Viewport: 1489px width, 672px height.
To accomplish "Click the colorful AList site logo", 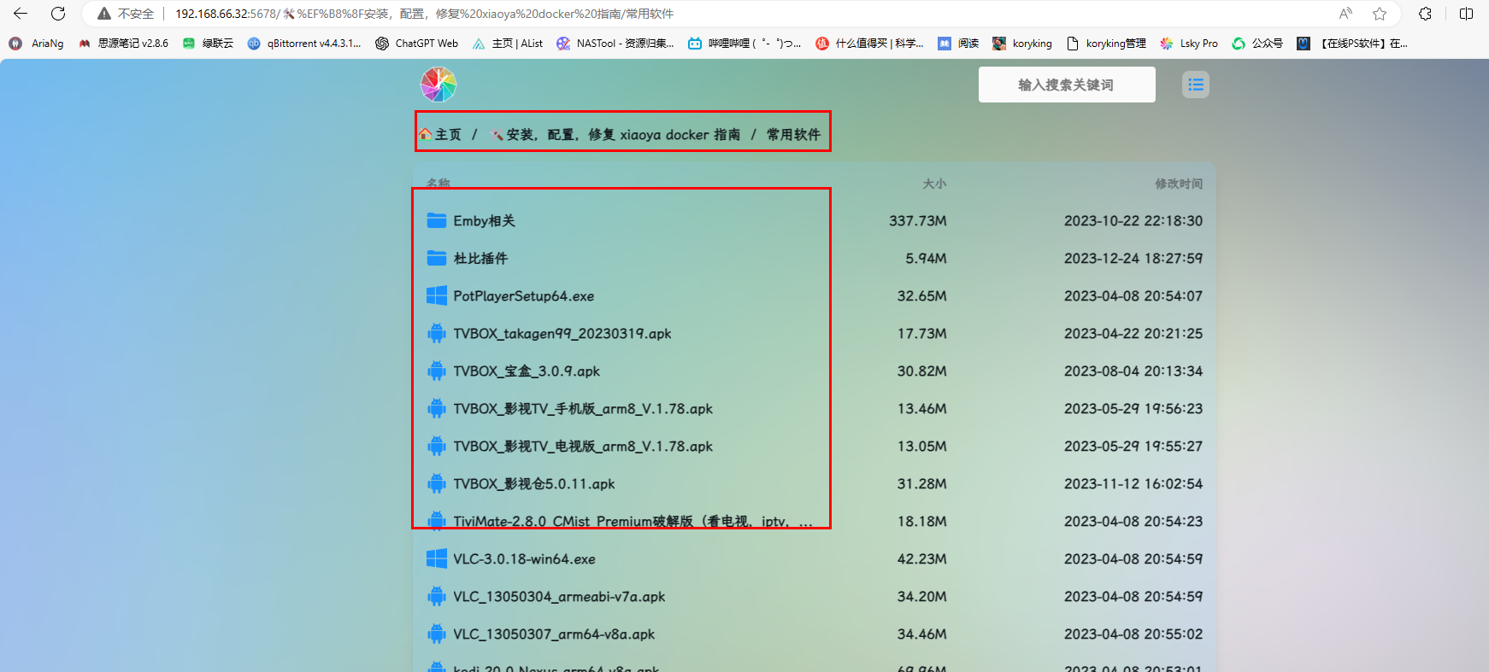I will pos(438,85).
